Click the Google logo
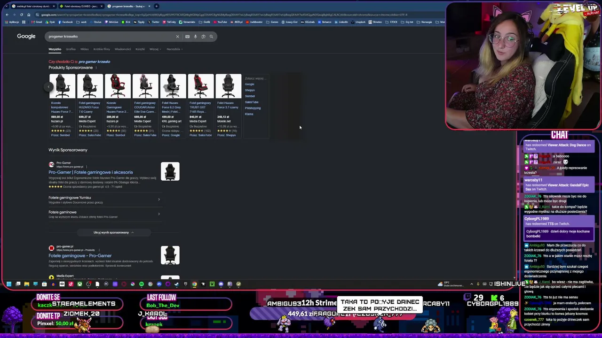 coord(26,36)
